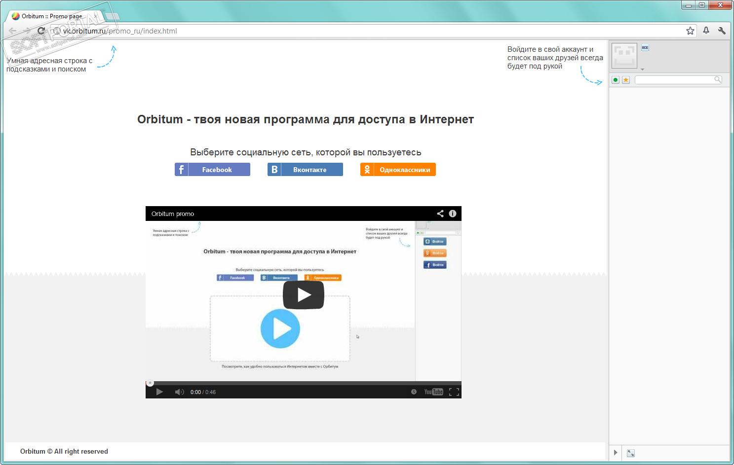Image resolution: width=734 pixels, height=465 pixels.
Task: Collapse the sidebar with the triangle arrow
Action: coord(616,453)
